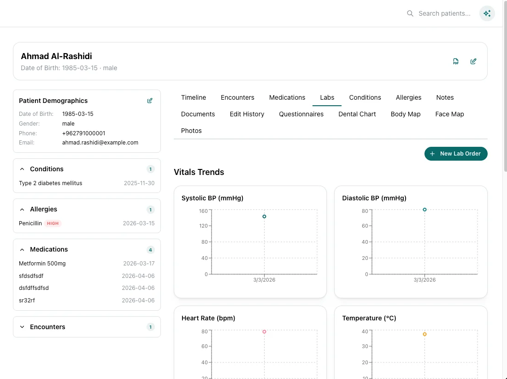
Task: Click the plus icon in New Lab Order
Action: pos(432,154)
